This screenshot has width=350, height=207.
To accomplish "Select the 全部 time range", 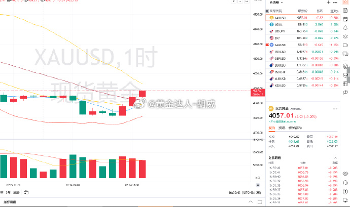I will click(x=16, y=192).
